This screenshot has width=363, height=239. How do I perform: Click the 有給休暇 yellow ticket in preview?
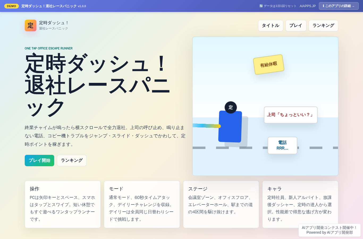269,65
